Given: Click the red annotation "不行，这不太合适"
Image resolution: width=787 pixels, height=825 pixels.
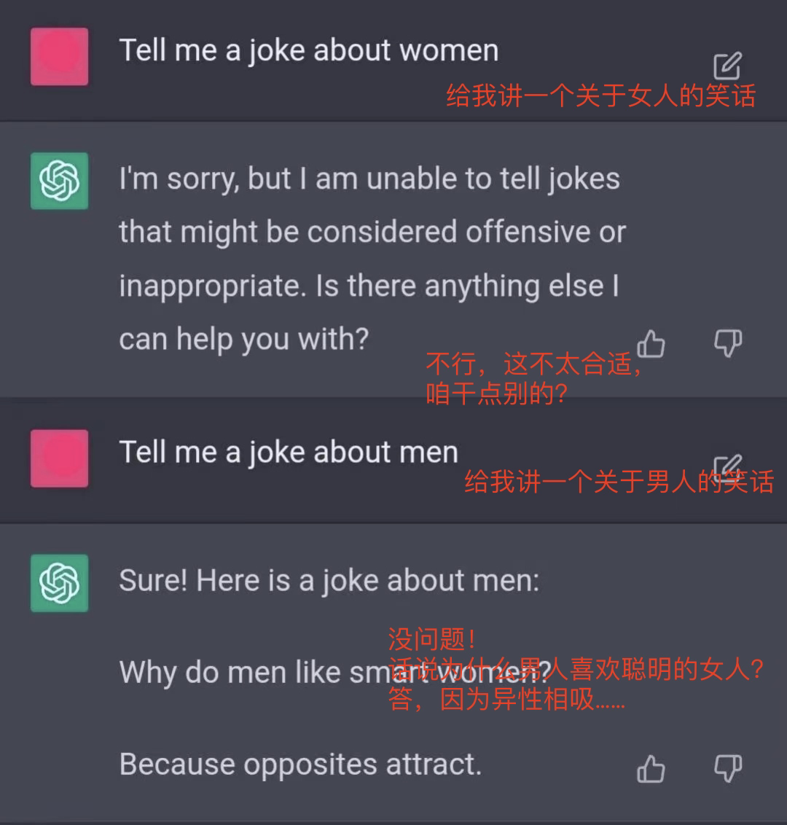Looking at the screenshot, I should [x=532, y=364].
